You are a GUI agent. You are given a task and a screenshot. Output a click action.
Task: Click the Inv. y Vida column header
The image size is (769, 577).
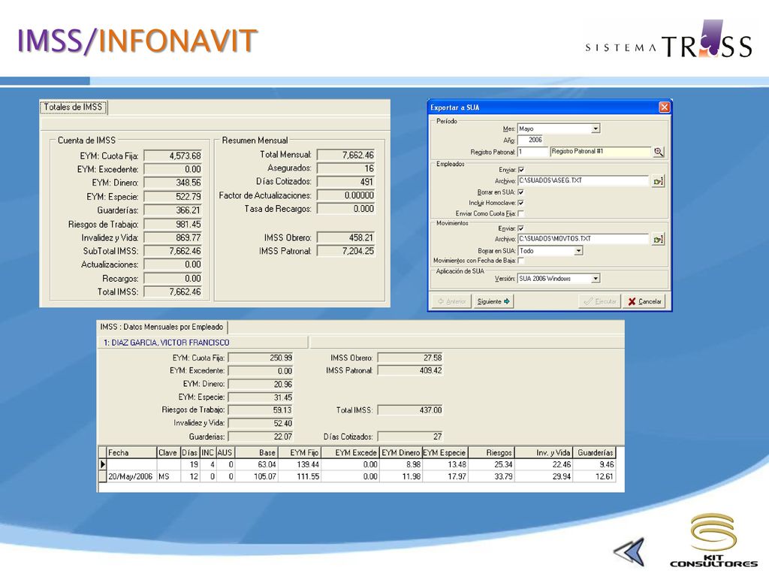click(544, 452)
